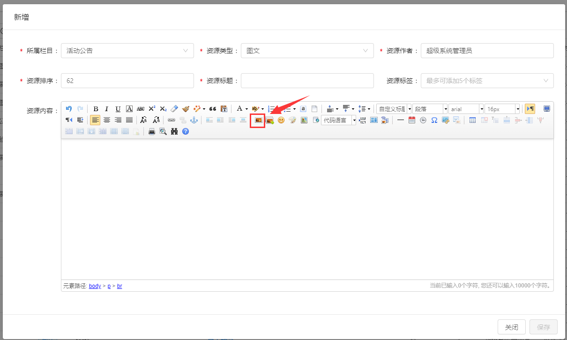Viewport: 567px width, 340px height.
Task: Undo the last edit in the editor
Action: coord(69,109)
